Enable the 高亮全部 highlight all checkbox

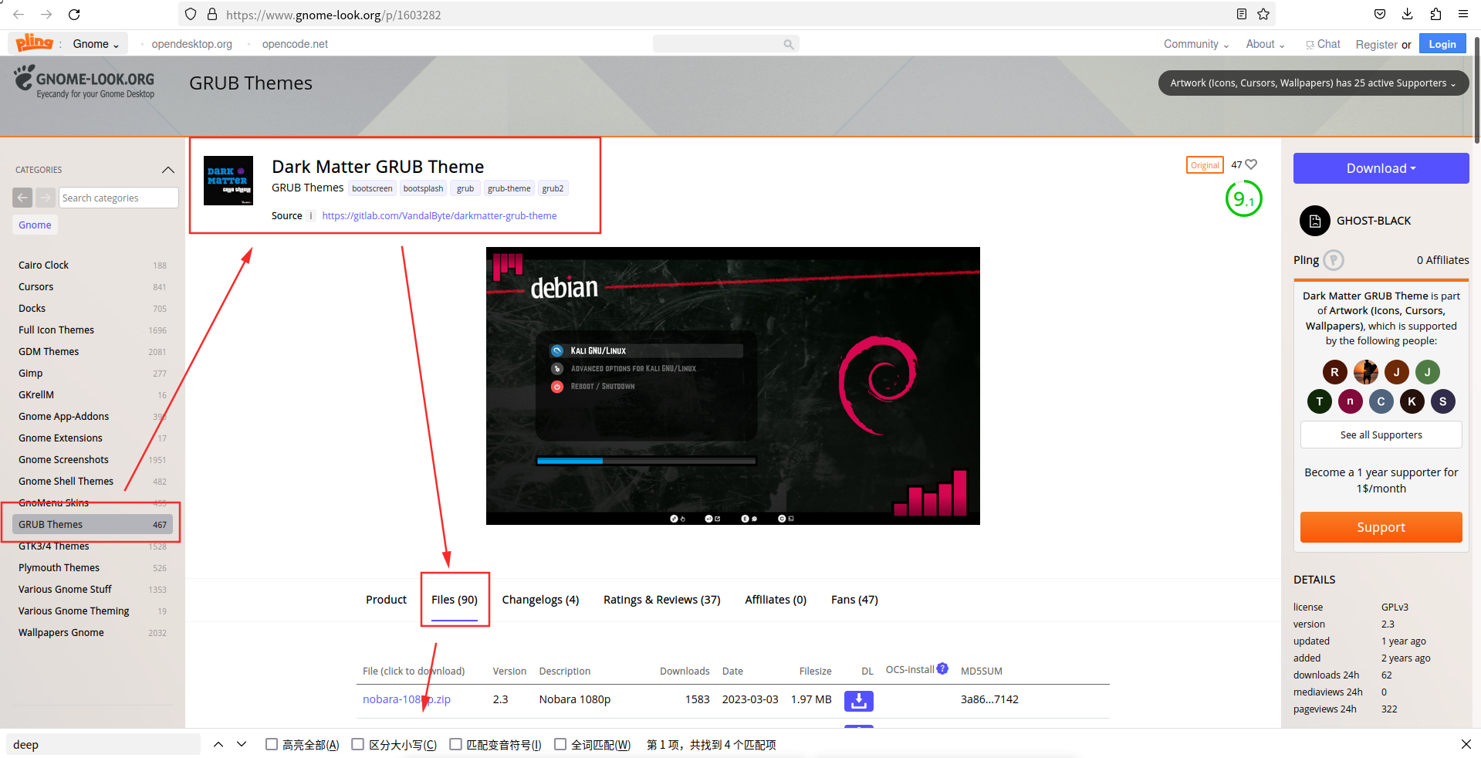(x=272, y=744)
